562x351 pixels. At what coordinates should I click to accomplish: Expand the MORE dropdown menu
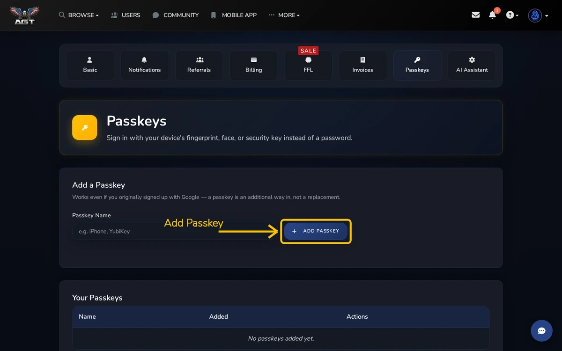284,15
